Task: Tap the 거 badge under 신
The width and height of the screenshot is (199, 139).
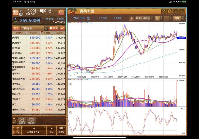Action: pyautogui.click(x=21, y=14)
